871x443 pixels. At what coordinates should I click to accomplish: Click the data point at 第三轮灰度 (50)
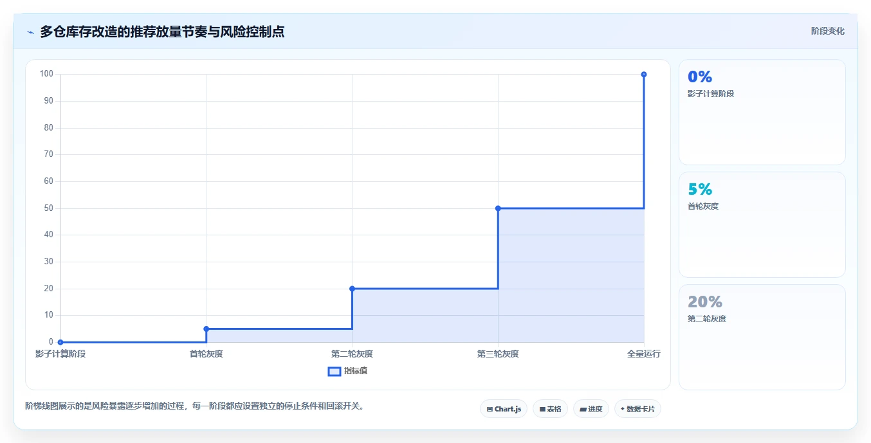pyautogui.click(x=498, y=208)
